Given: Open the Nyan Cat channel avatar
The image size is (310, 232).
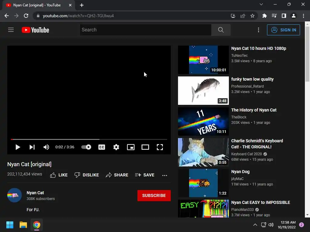Looking at the screenshot, I should click(15, 195).
